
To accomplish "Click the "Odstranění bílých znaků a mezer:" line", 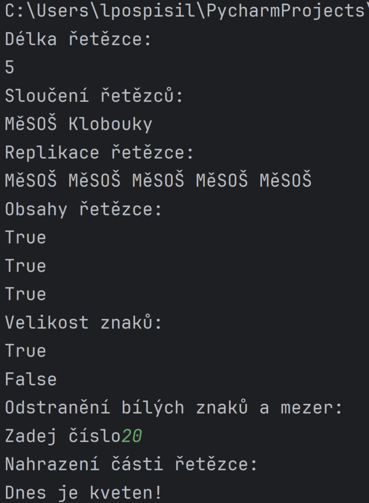I will click(x=173, y=408).
